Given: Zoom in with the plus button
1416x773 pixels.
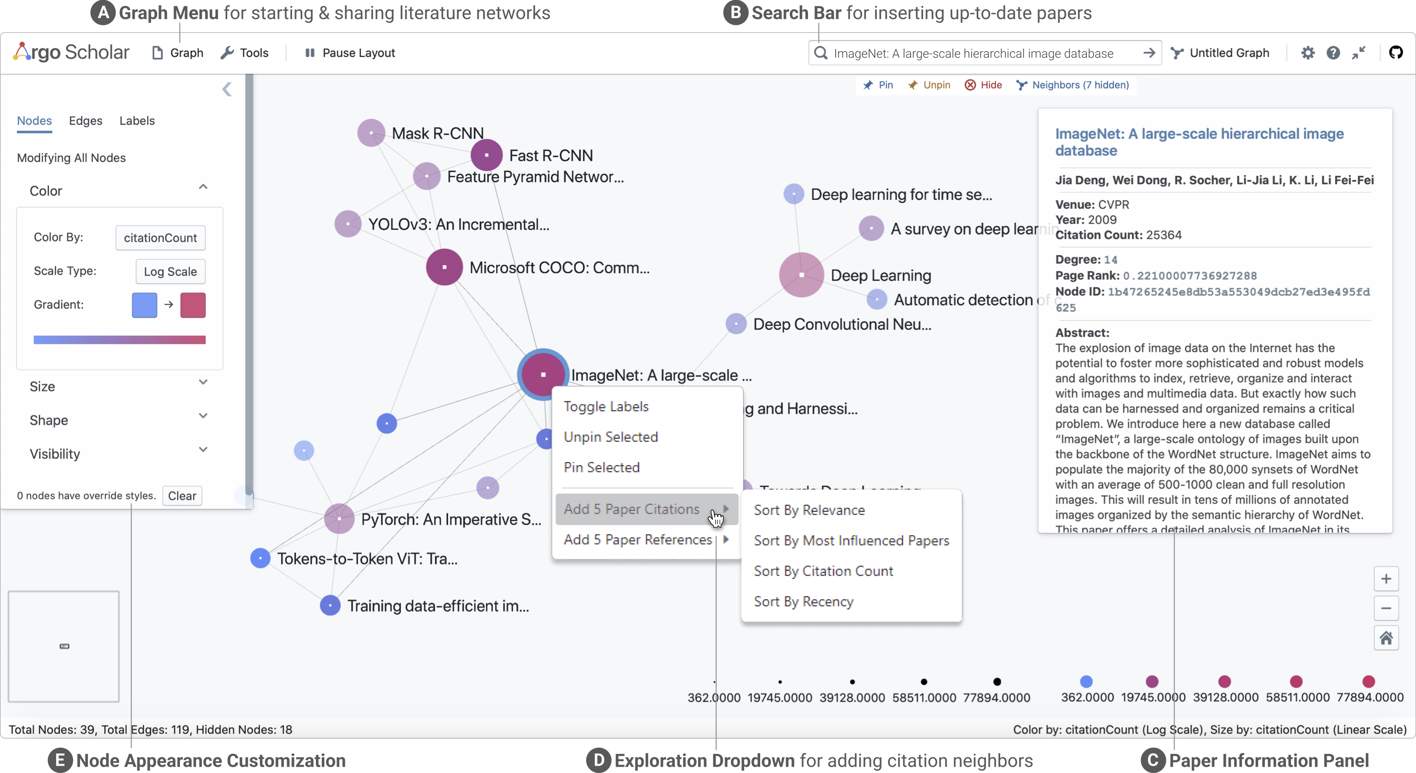Looking at the screenshot, I should click(x=1386, y=579).
